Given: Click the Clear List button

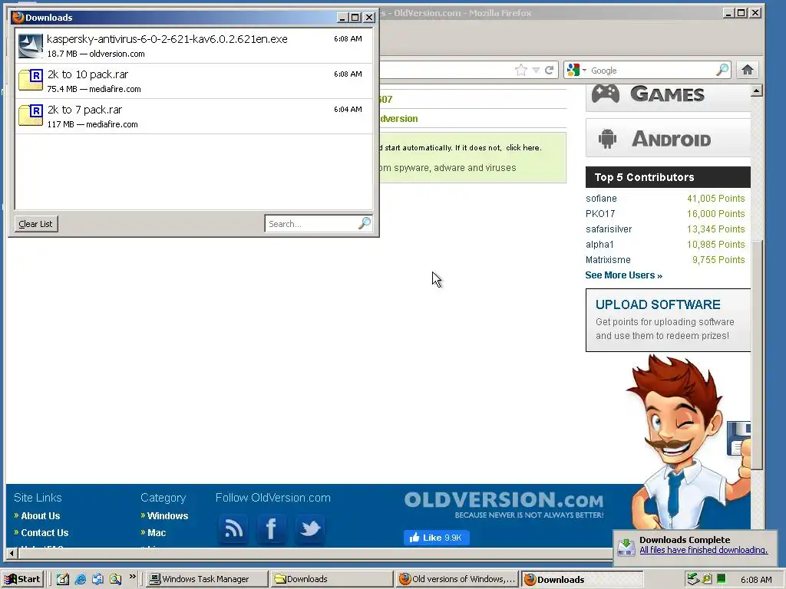Looking at the screenshot, I should coord(35,224).
